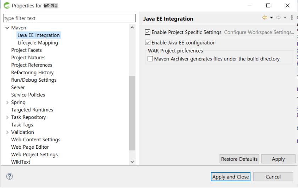
Task: Expand the Validation tree node
Action: (x=7, y=132)
